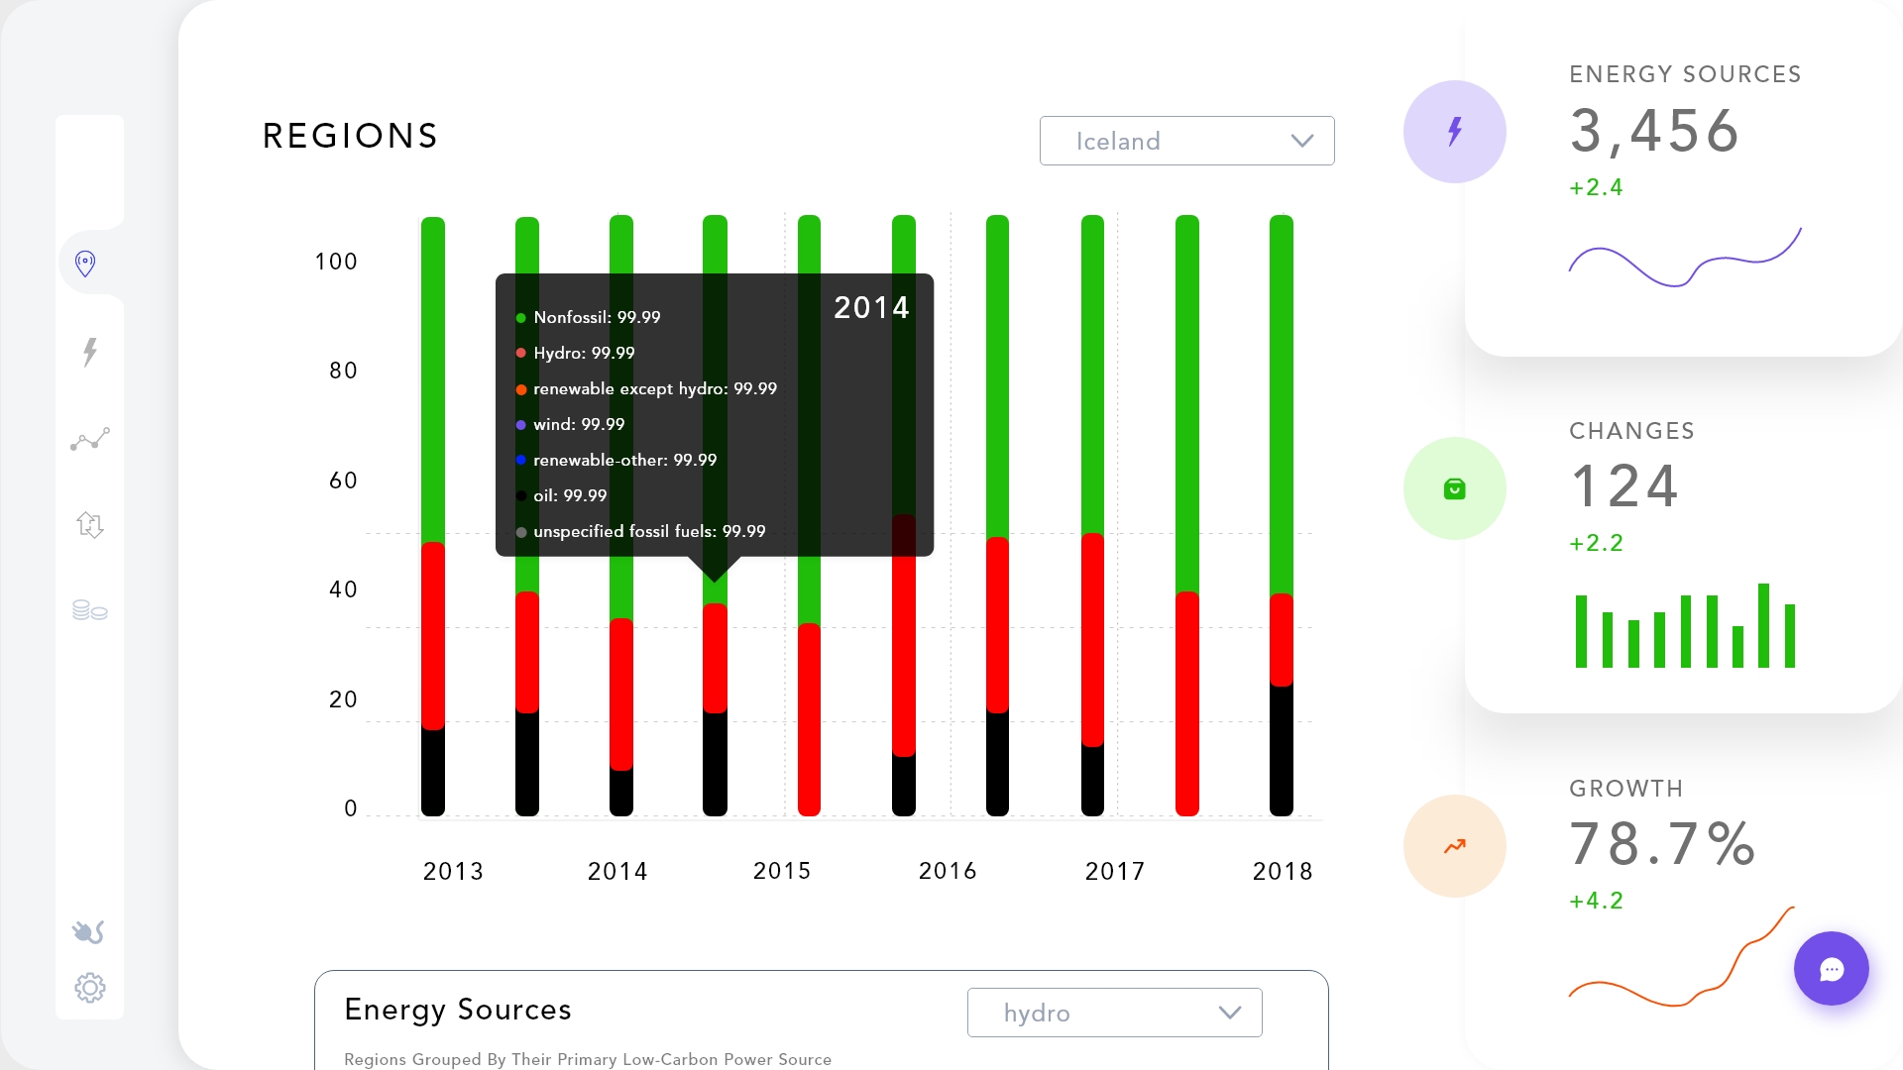Open the location pin sidebar icon

86,264
